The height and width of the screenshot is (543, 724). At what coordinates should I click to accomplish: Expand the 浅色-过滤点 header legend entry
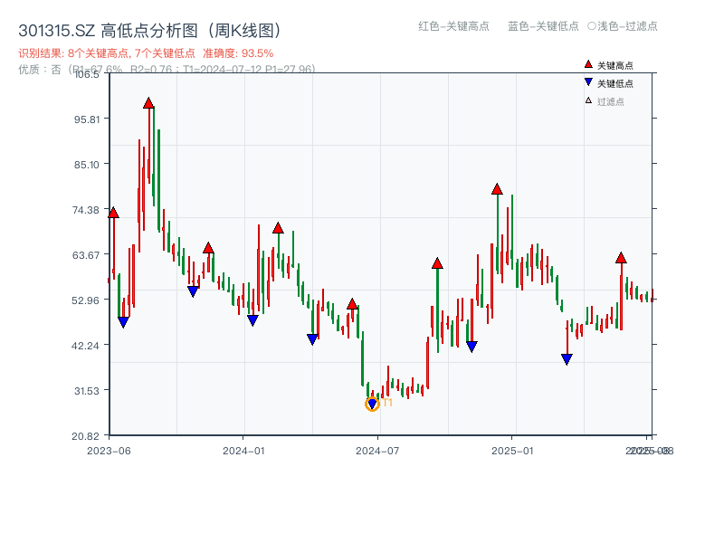[624, 26]
